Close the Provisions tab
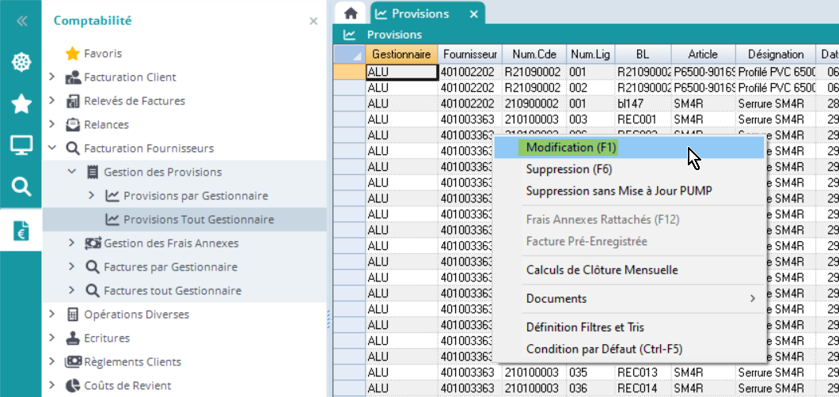This screenshot has width=839, height=397. [x=473, y=14]
